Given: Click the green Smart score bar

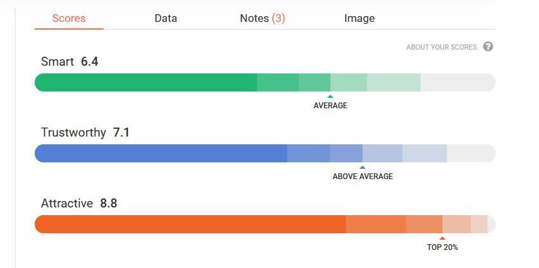Looking at the screenshot, I should pos(265,82).
